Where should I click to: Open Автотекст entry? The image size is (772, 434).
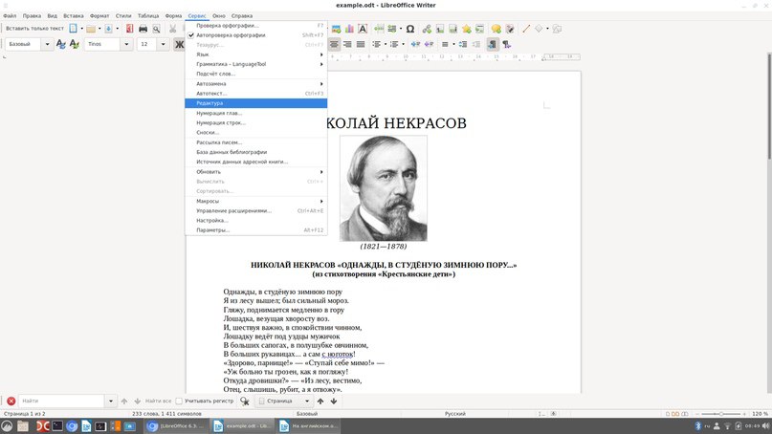click(x=256, y=93)
